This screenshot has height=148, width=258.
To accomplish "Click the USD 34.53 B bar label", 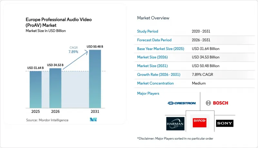I will click(x=55, y=65).
